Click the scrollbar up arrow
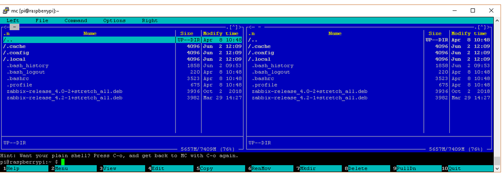This screenshot has height=174, width=503. coord(498,20)
